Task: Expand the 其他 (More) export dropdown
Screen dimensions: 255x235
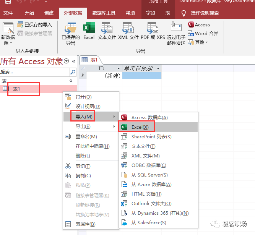Action: (198, 42)
